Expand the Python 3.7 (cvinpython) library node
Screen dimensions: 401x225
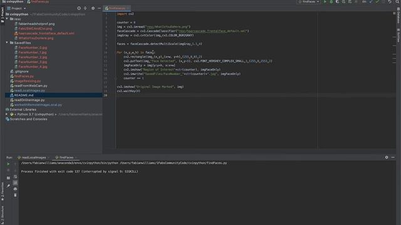click(7, 114)
